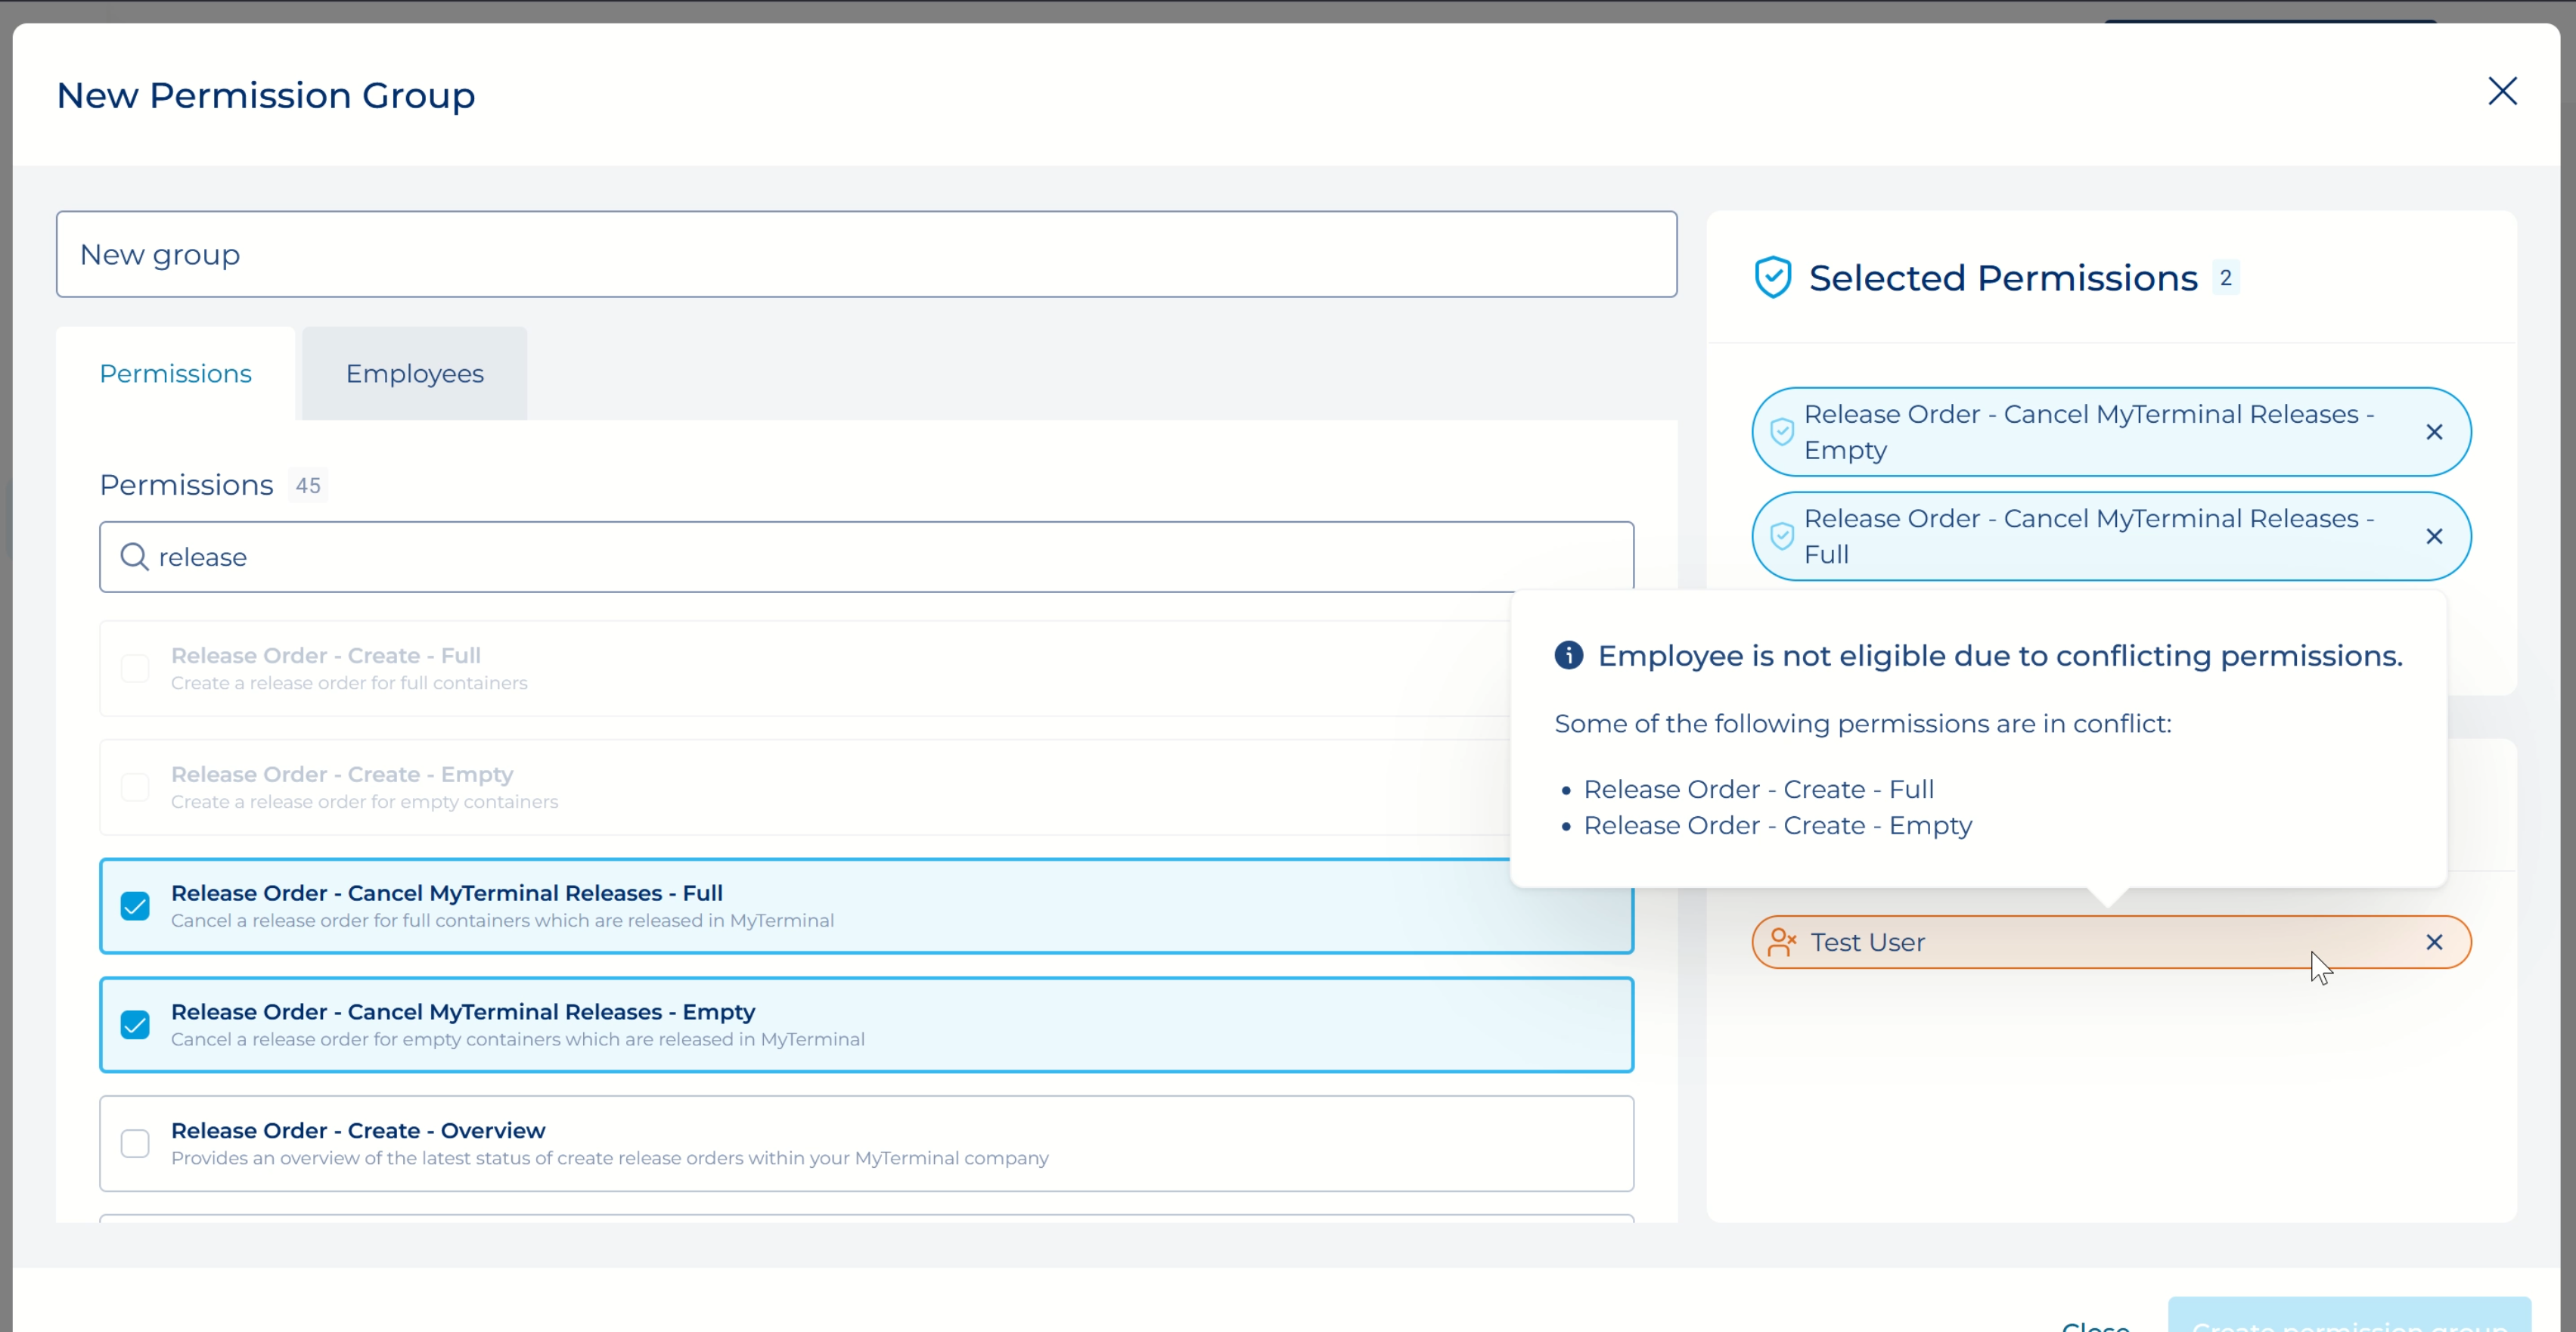Uncheck Cancel MyTerminal Releases - Full
Image resolution: width=2576 pixels, height=1332 pixels.
pos(135,906)
